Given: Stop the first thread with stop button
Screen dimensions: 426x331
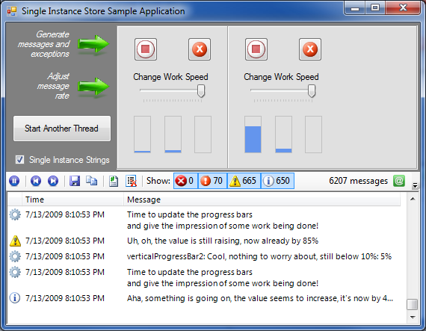Looking at the screenshot, I should click(146, 49).
